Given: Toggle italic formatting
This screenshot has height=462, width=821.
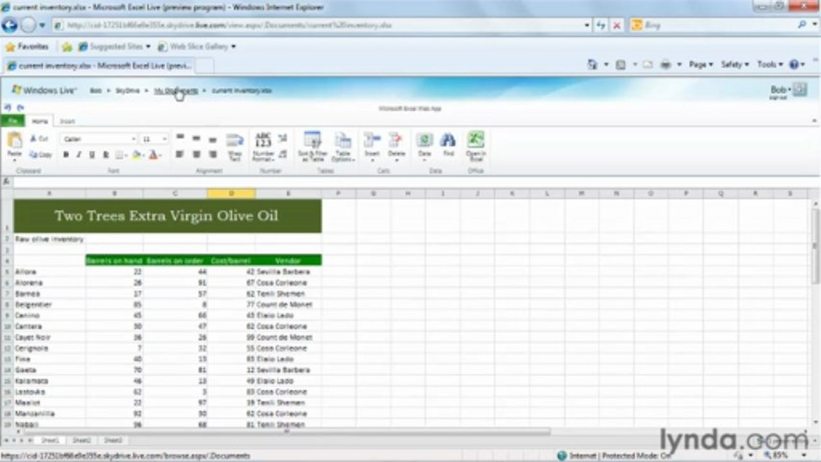Looking at the screenshot, I should (79, 155).
